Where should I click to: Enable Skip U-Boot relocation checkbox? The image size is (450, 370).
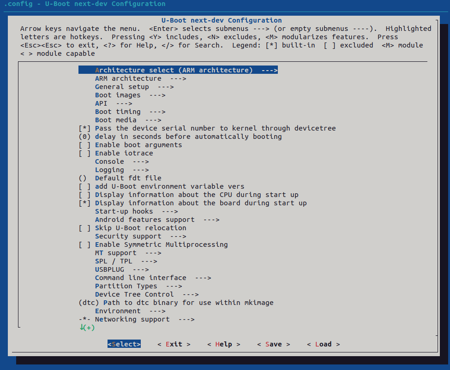[x=84, y=228]
